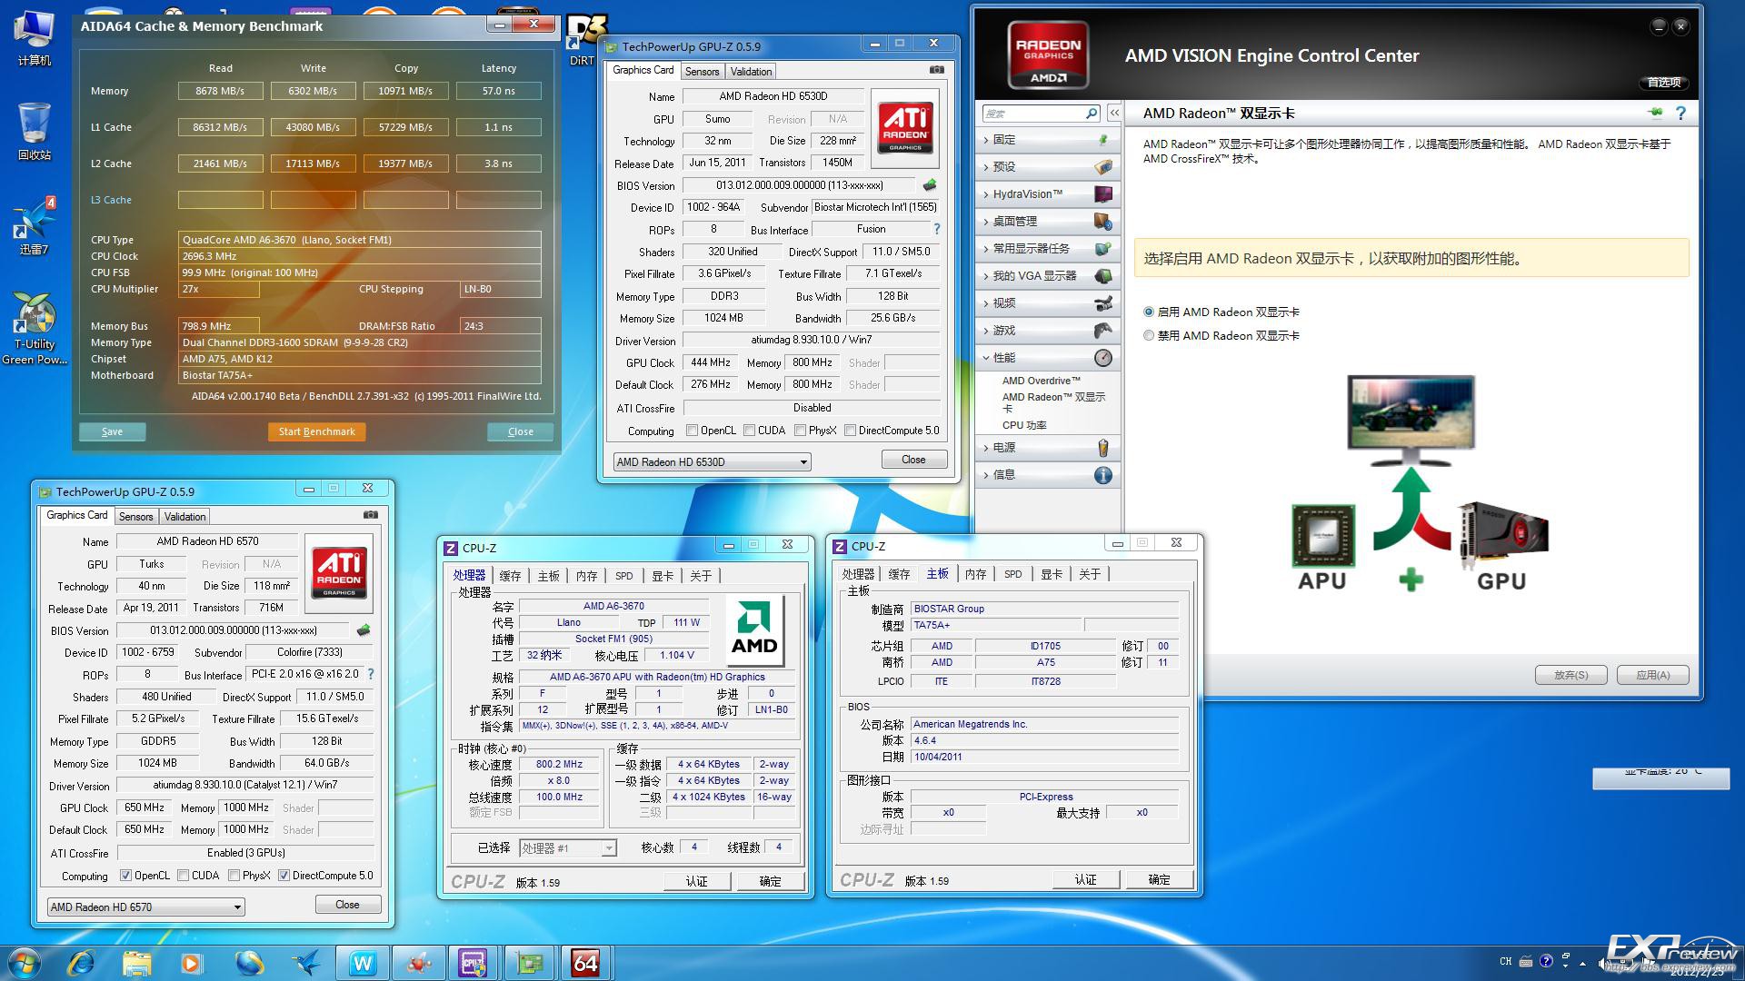Viewport: 1745px width, 981px height.
Task: Toggle DirectCompute 5.0 checkbox in HD 6570 GPU-Z
Action: click(x=284, y=876)
